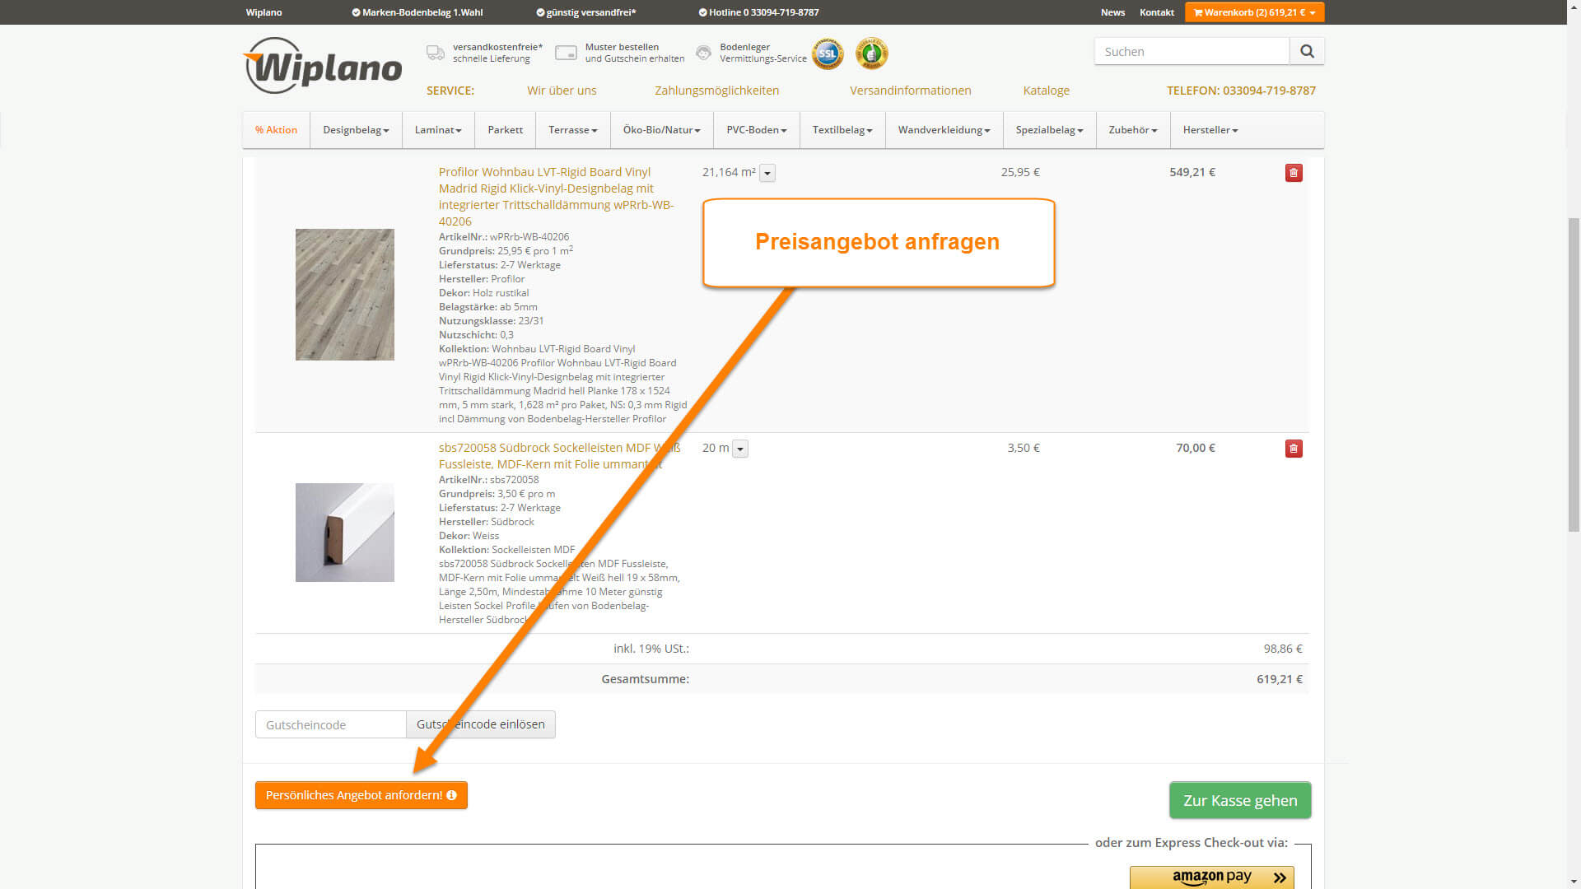Expand the Hersteller menu
This screenshot has height=889, width=1581.
click(x=1210, y=130)
